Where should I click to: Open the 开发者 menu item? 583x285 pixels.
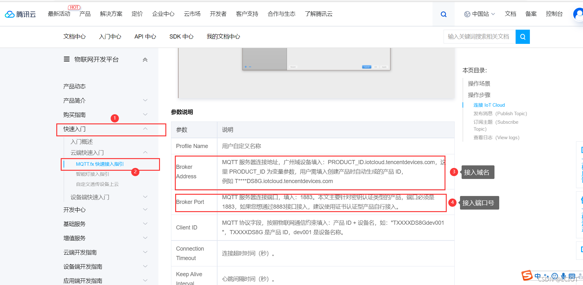coord(218,14)
